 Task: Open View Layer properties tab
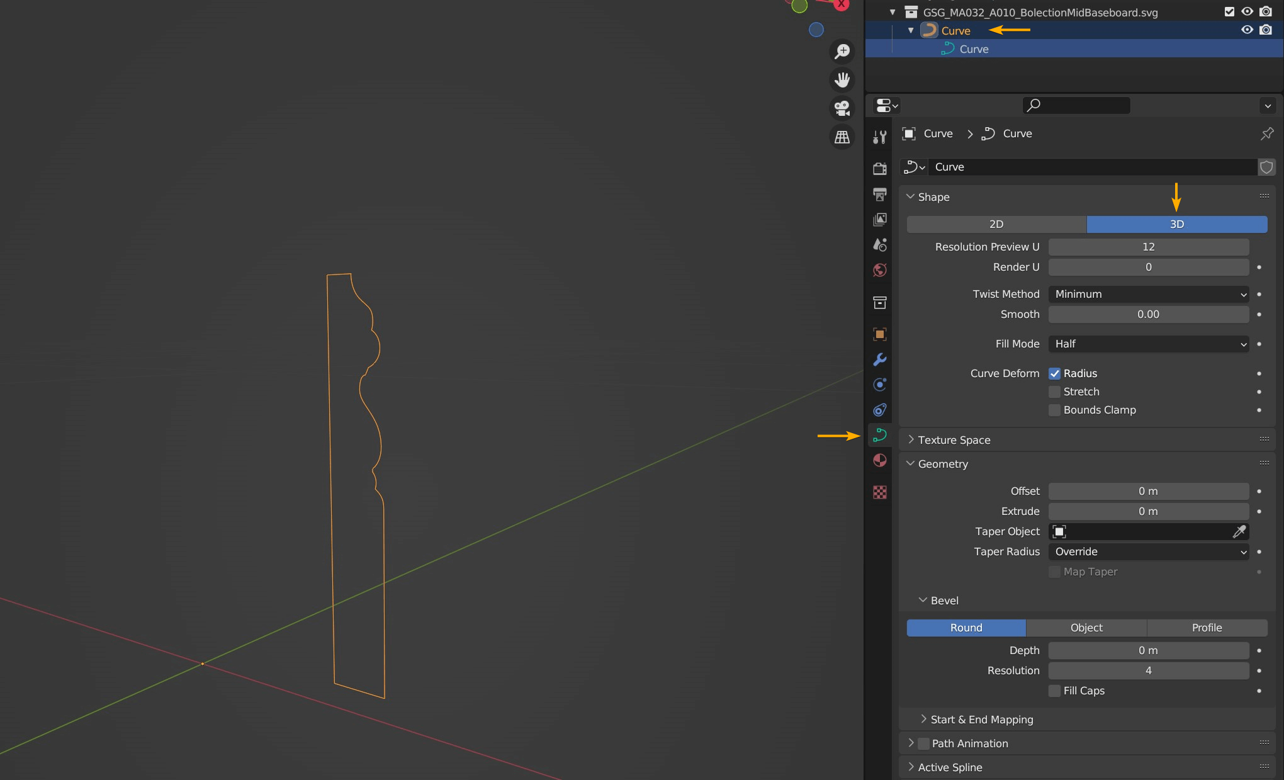point(880,219)
